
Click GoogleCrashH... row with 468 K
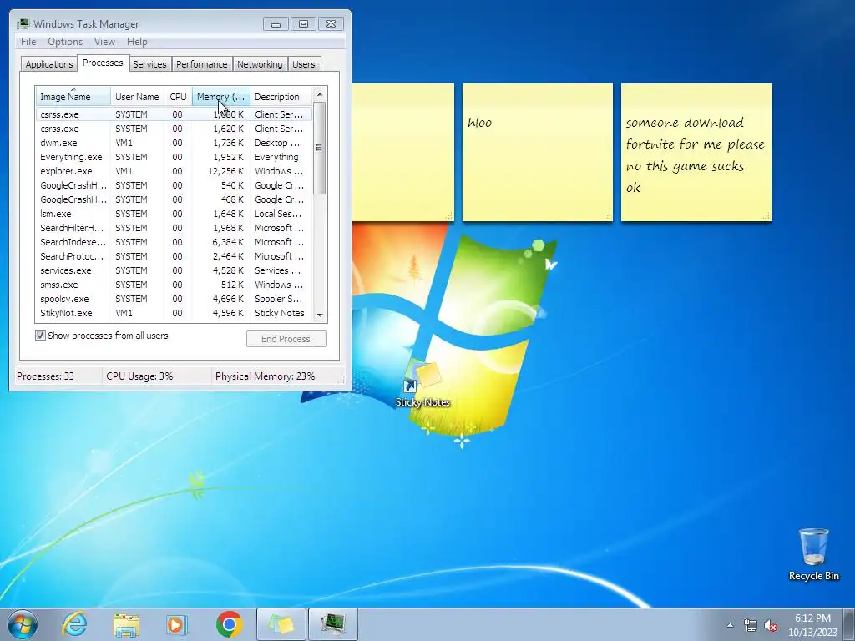174,199
